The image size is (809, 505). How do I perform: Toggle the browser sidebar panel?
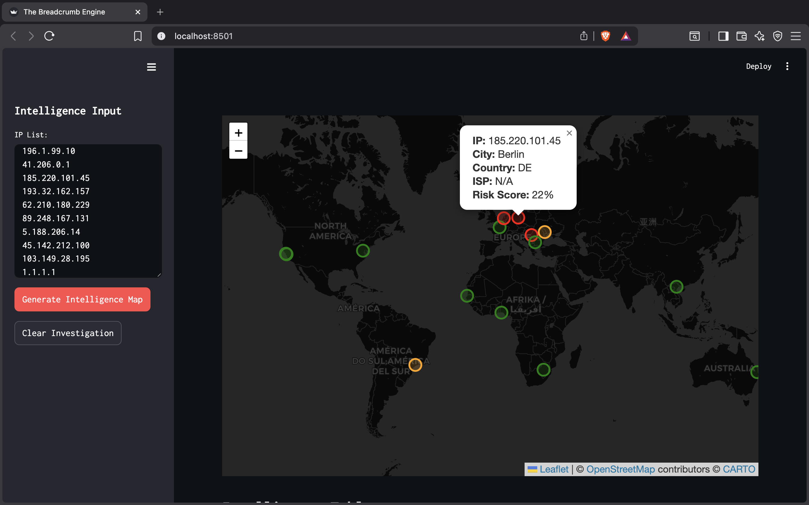click(x=723, y=36)
